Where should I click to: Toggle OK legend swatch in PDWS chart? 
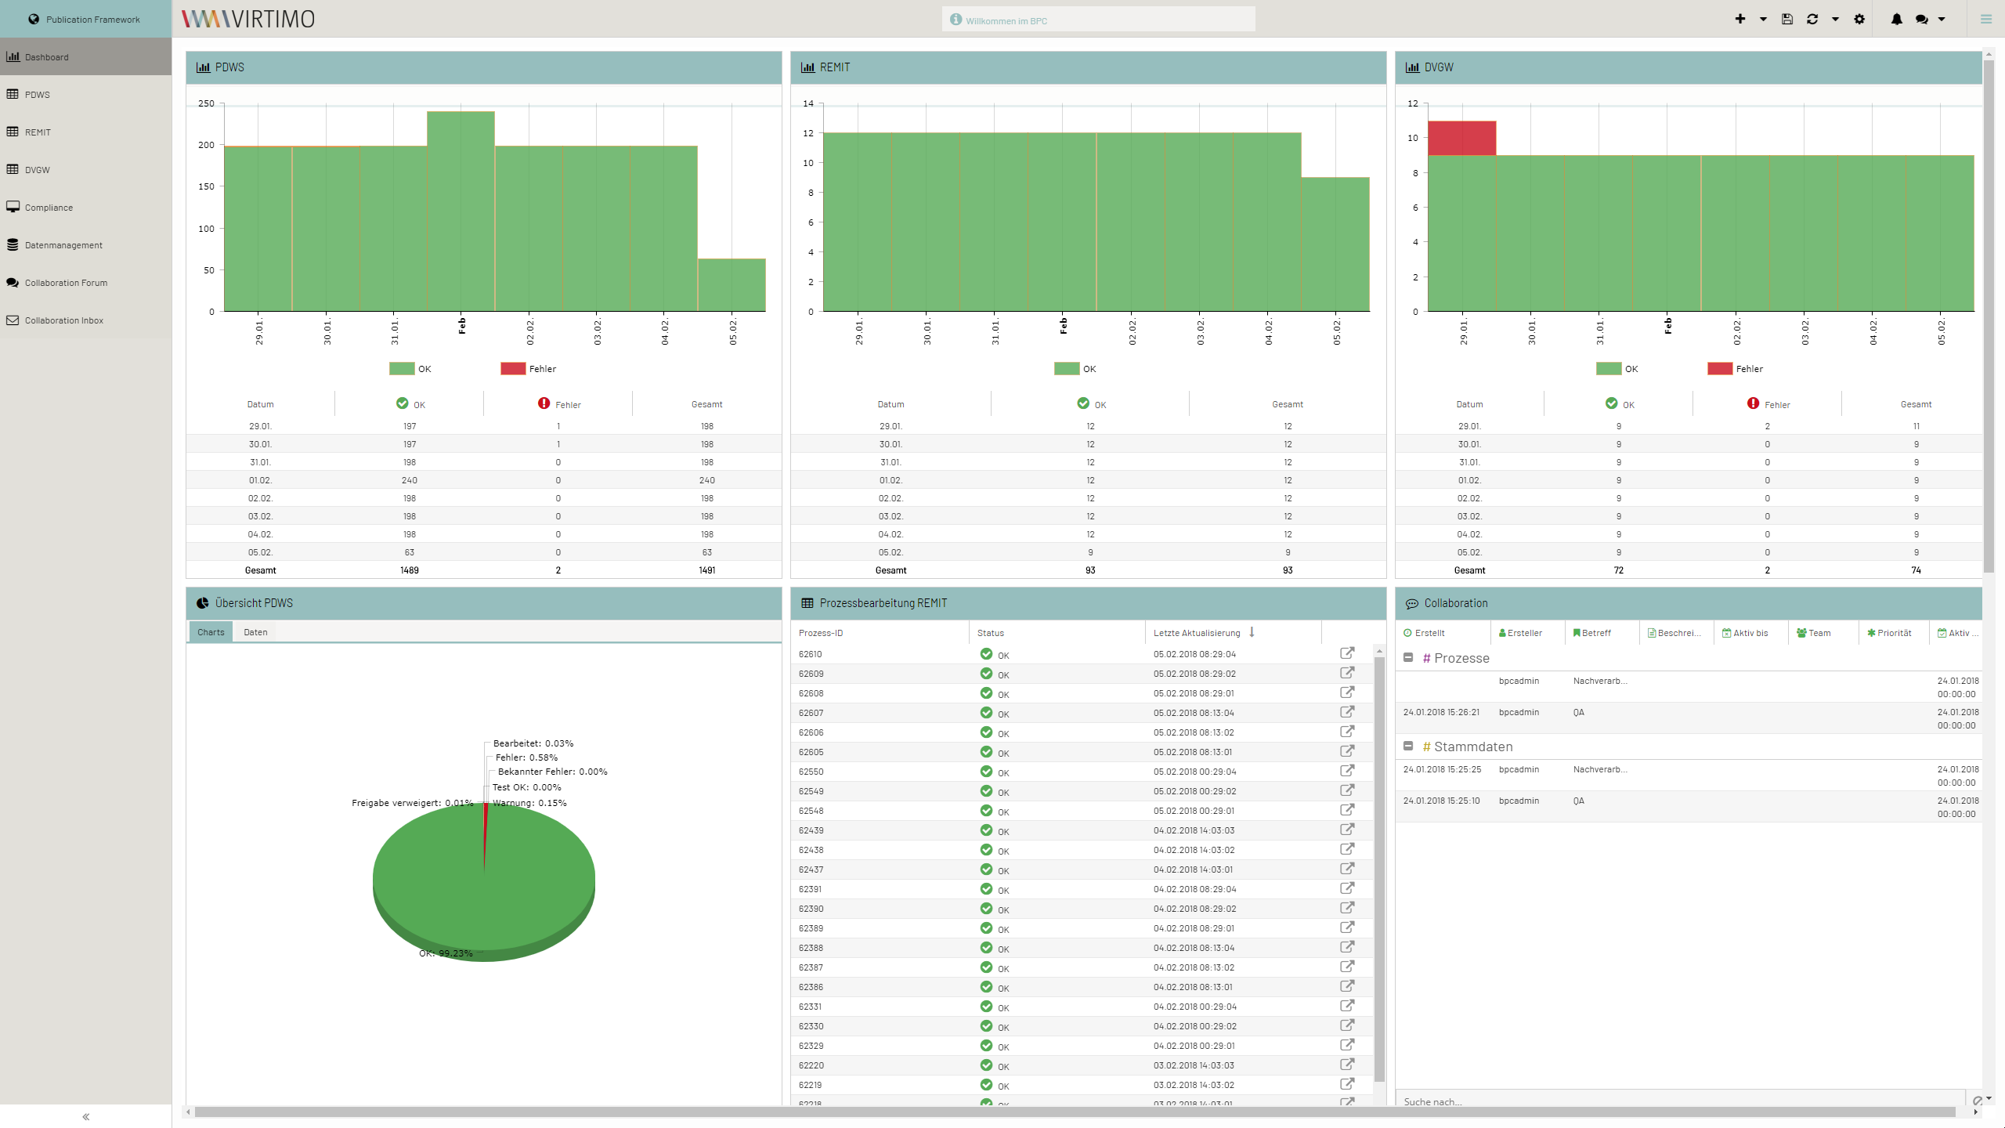[x=402, y=368]
